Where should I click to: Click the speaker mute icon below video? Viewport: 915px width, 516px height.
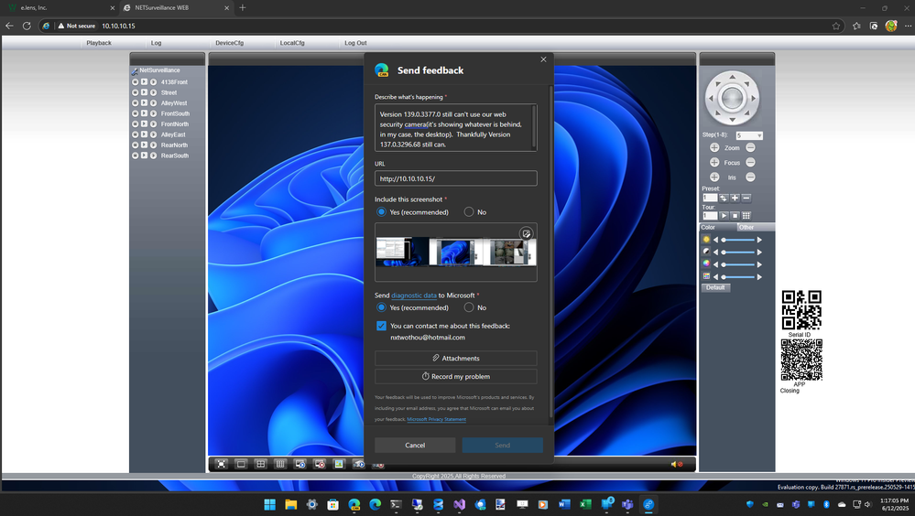[x=675, y=464]
